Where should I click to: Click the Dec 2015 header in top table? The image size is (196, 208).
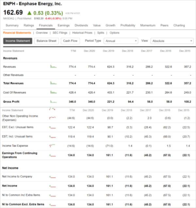click(185, 51)
